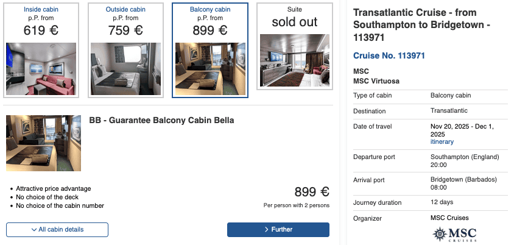514x245 pixels.
Task: Open the Inside cabin photo
Action: coord(41,68)
